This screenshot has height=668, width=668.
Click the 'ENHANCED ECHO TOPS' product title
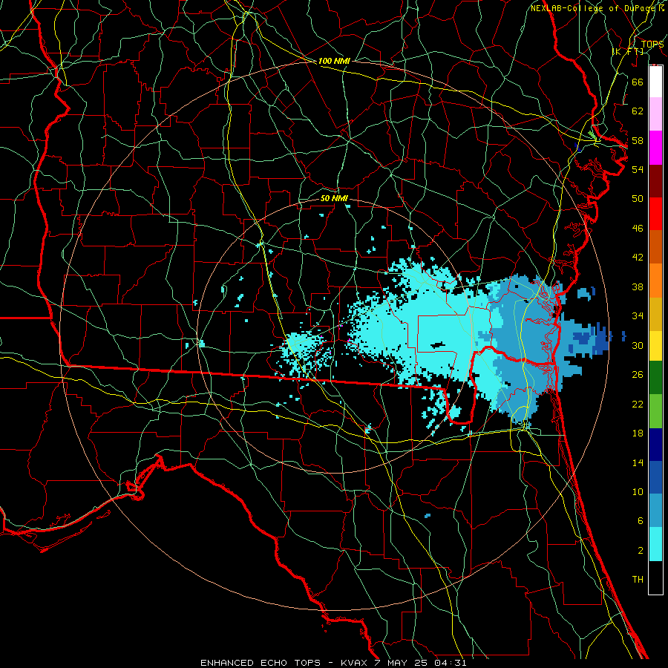[x=261, y=663]
